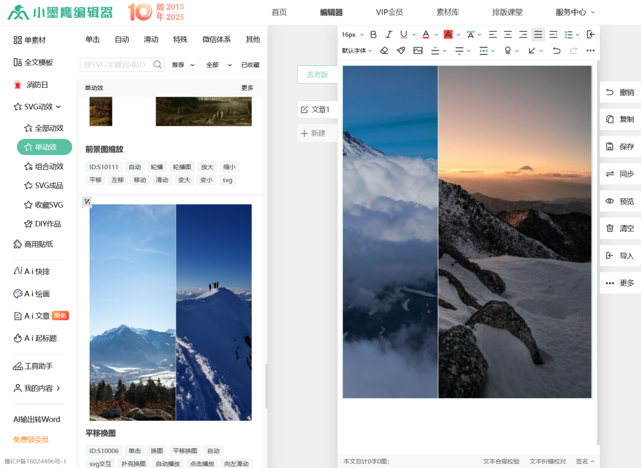Select the format painter brush
641x468 pixels.
401,51
